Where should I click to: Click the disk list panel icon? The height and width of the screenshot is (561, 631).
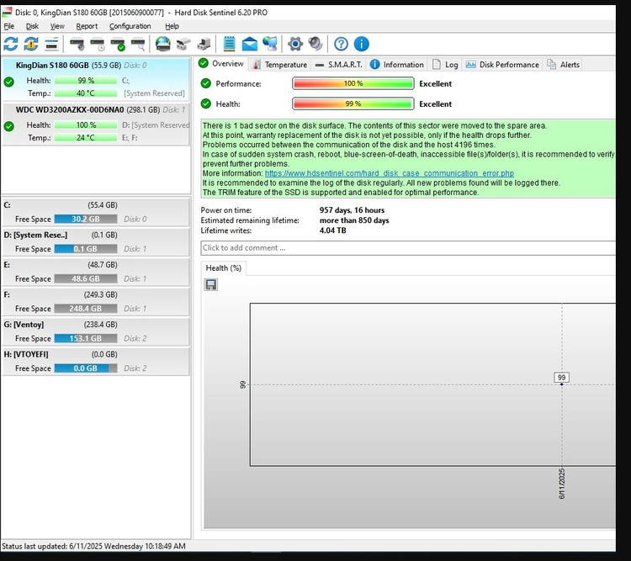[x=51, y=44]
